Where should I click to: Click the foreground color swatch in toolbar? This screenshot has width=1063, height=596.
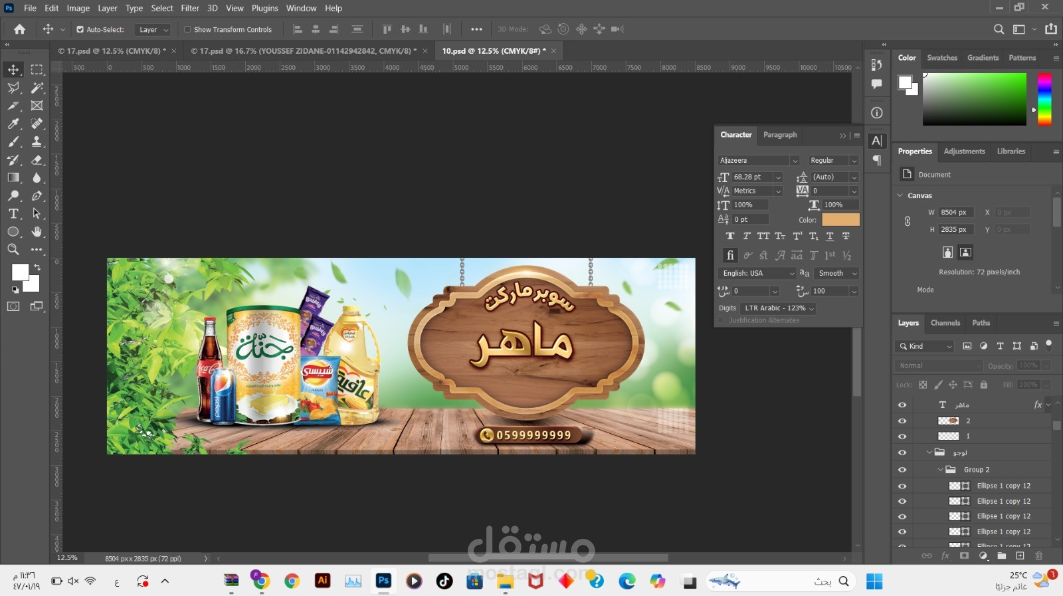[x=20, y=272]
